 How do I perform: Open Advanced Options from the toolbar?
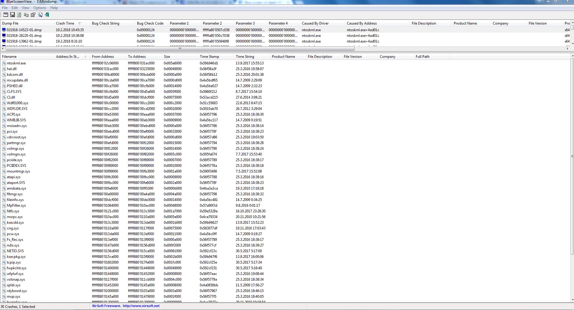[5, 15]
